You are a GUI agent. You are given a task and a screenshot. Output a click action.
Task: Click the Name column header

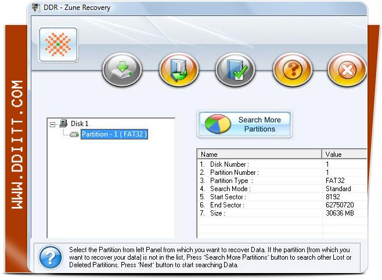tap(259, 155)
